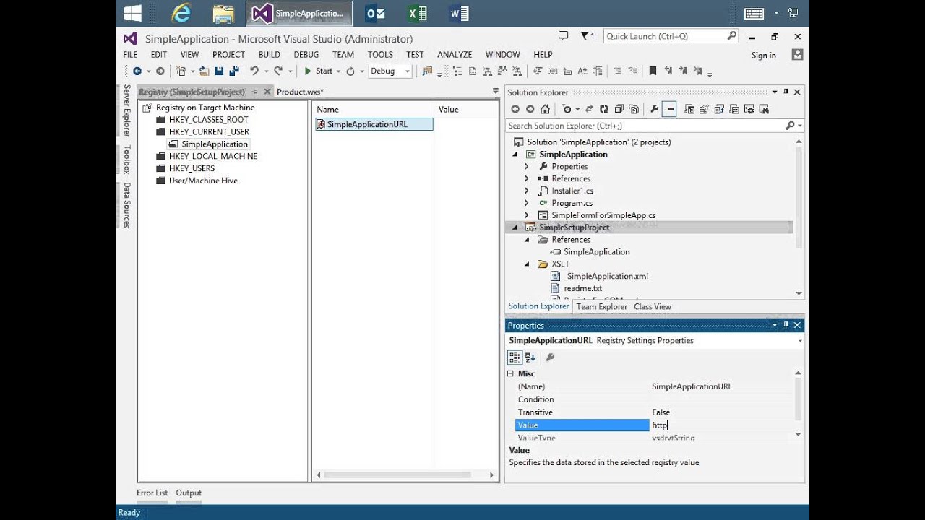Image resolution: width=925 pixels, height=520 pixels.
Task: Close the Registry document tab
Action: 267,92
